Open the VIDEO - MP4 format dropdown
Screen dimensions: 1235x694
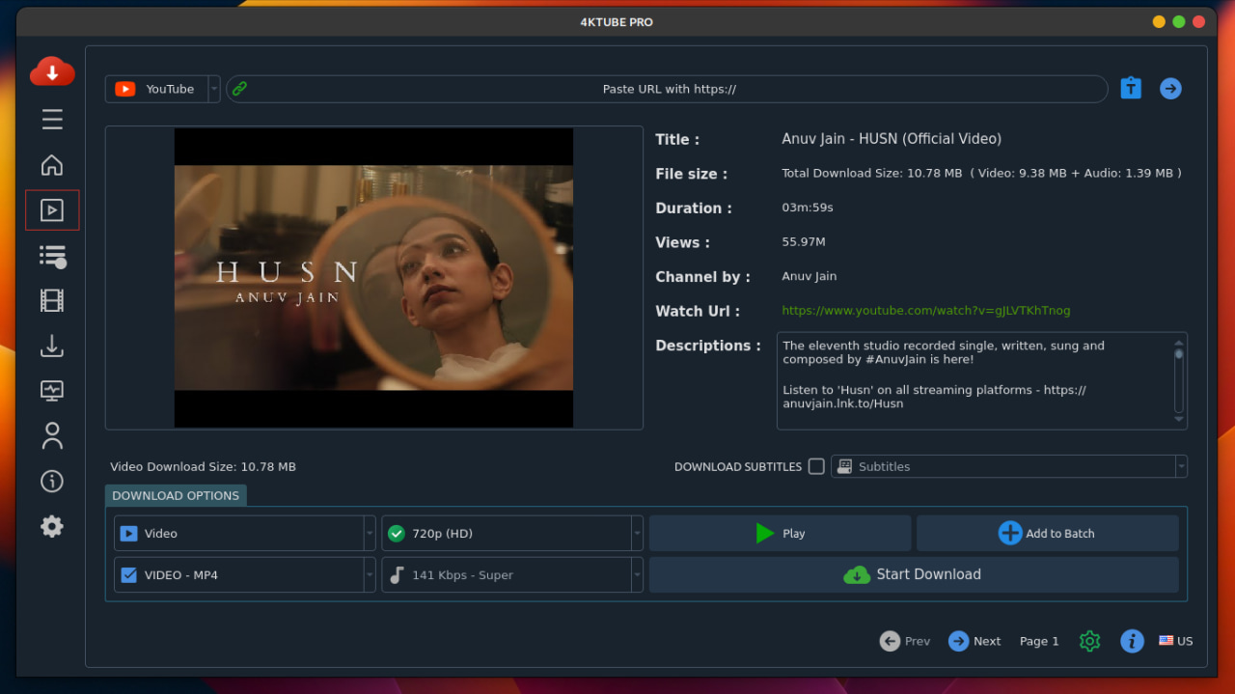pyautogui.click(x=244, y=575)
